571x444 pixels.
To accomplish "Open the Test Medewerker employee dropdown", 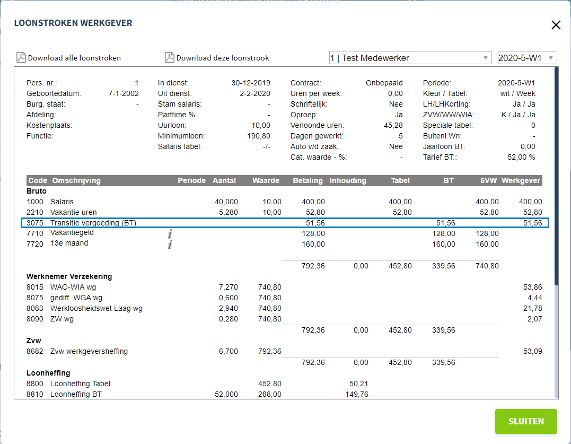I will coord(410,58).
